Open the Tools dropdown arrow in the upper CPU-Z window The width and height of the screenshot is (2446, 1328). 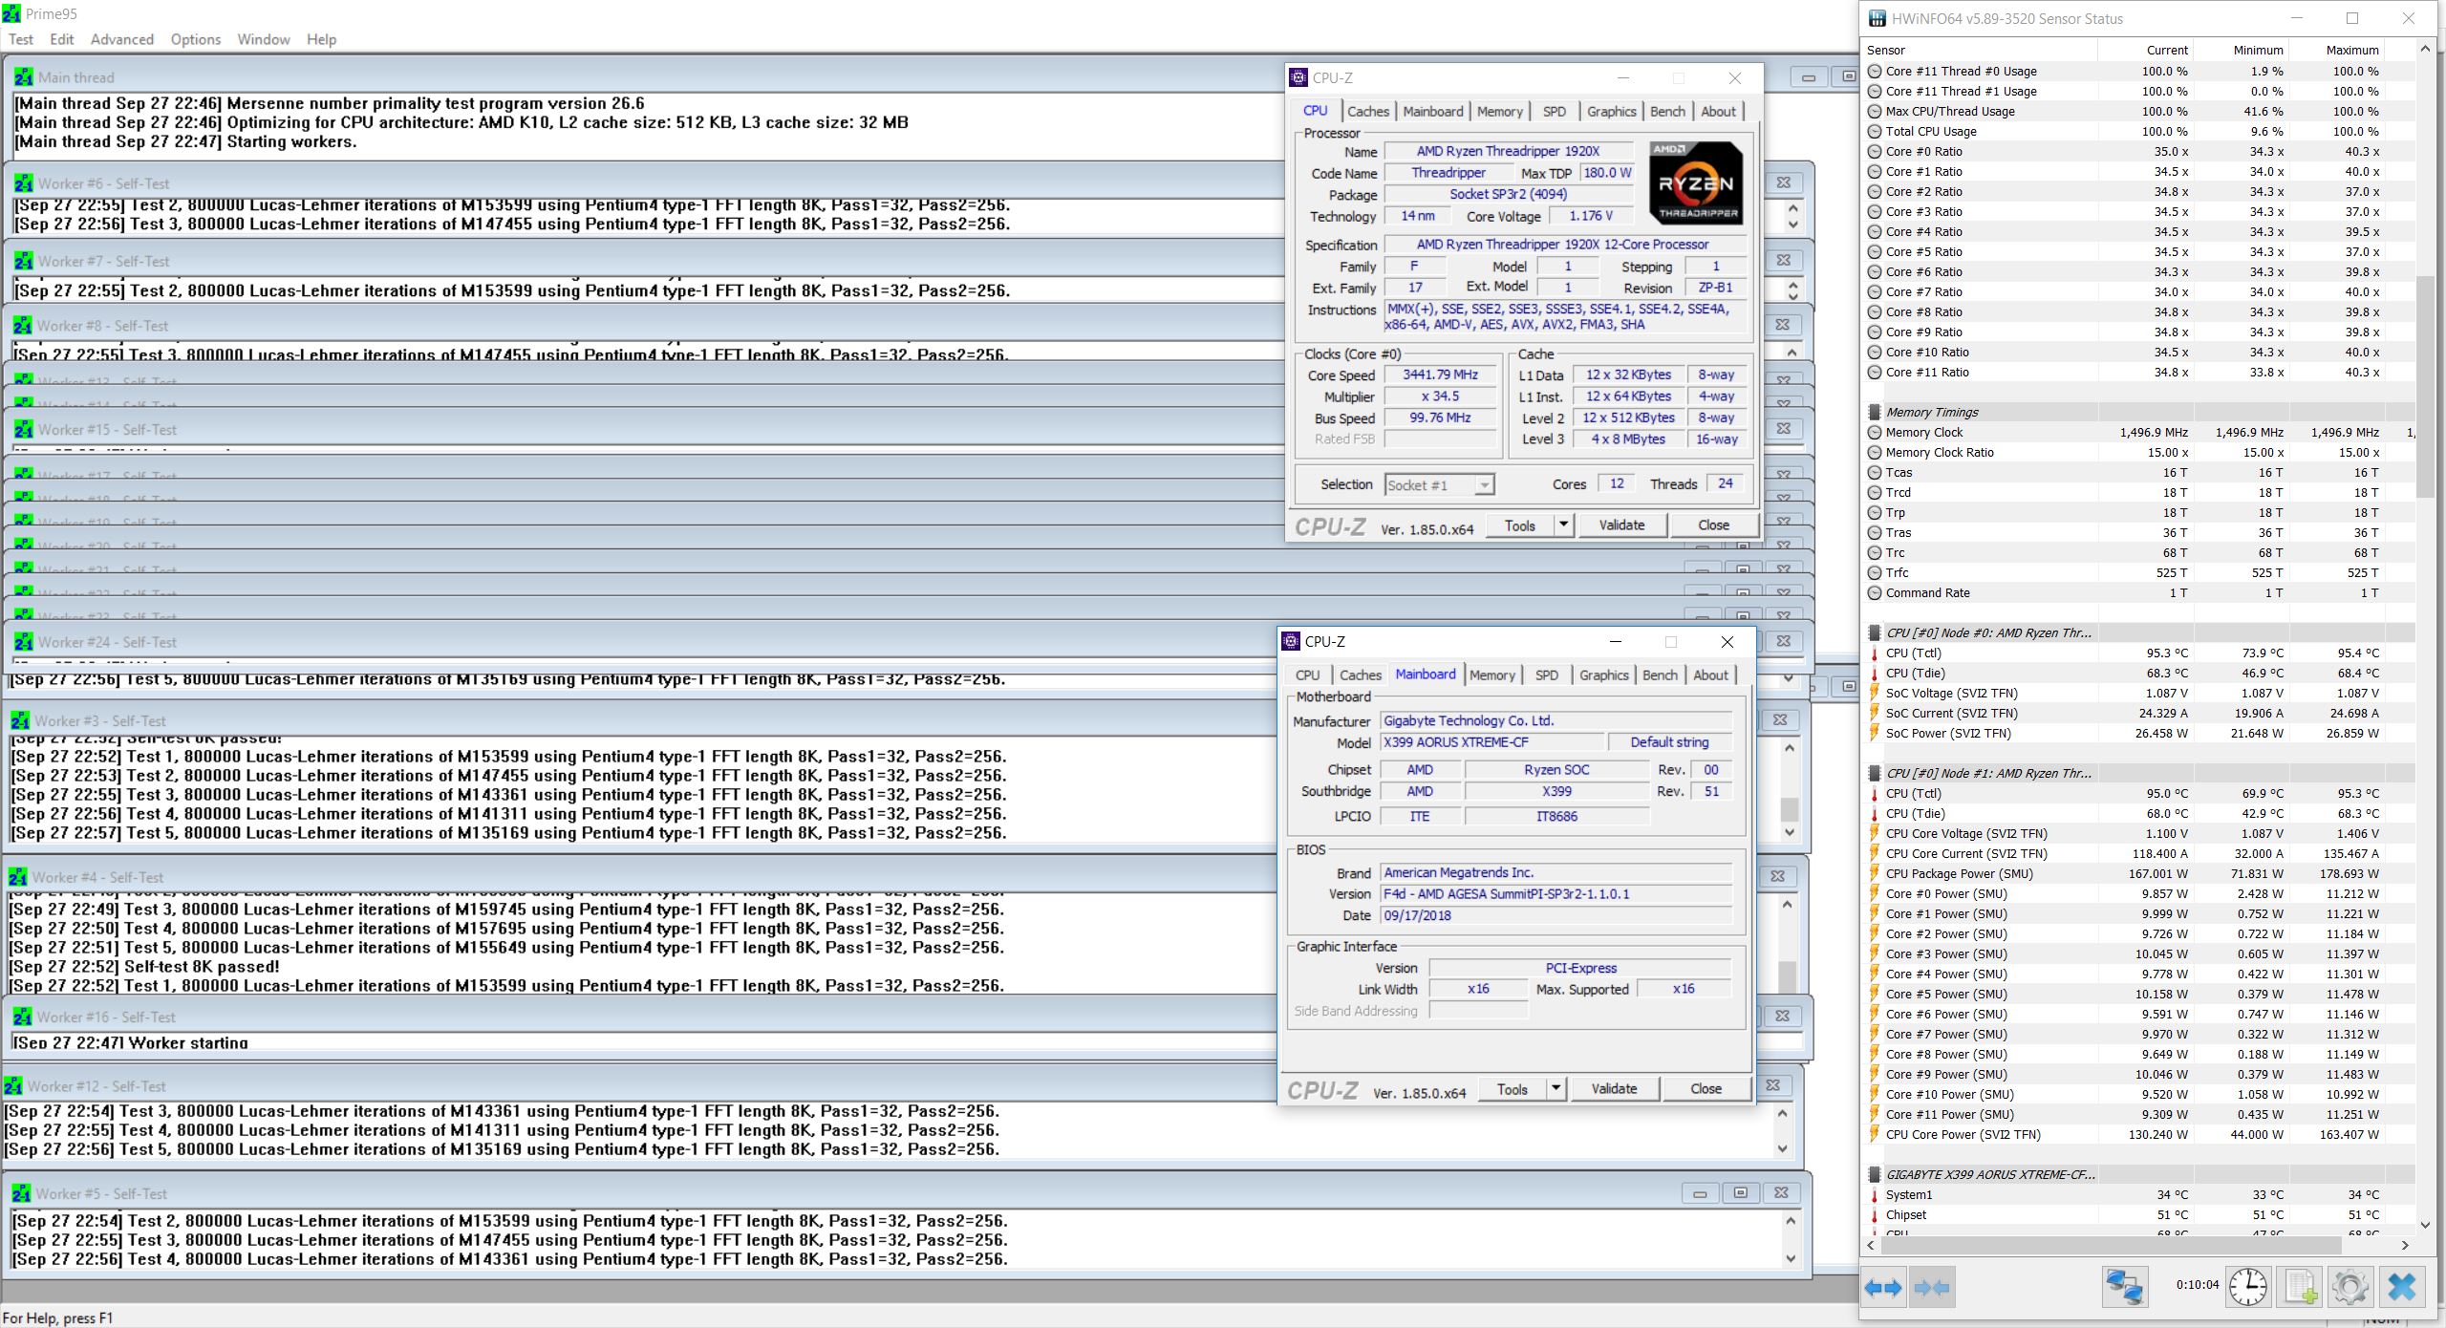point(1563,525)
